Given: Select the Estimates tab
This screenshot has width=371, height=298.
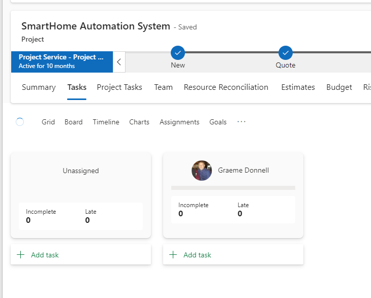Looking at the screenshot, I should (298, 87).
